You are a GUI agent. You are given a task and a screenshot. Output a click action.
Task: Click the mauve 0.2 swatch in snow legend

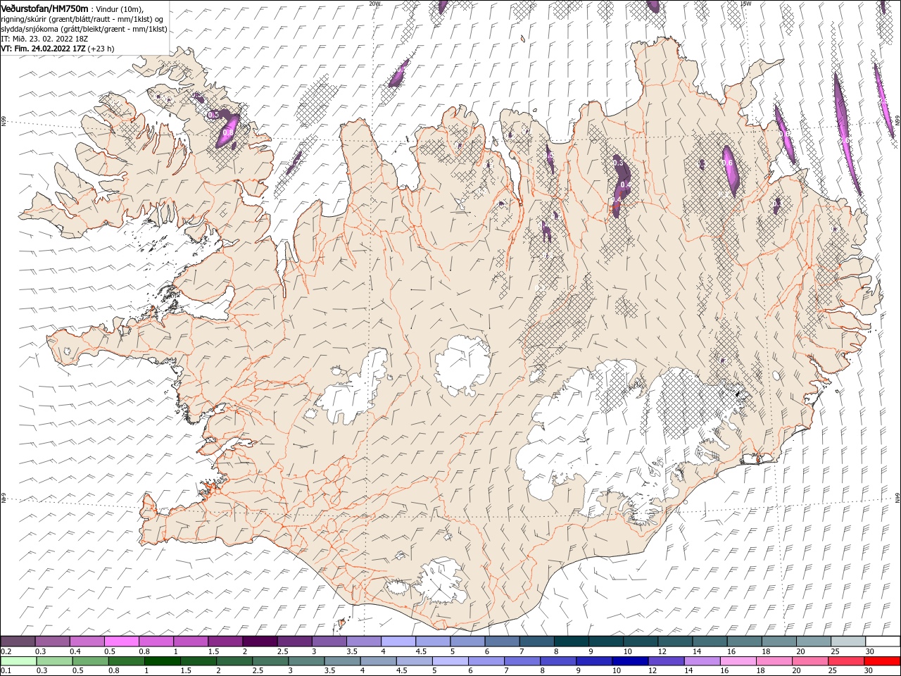[x=18, y=641]
